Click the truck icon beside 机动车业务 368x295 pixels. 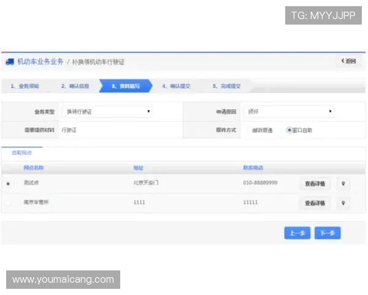[10, 62]
